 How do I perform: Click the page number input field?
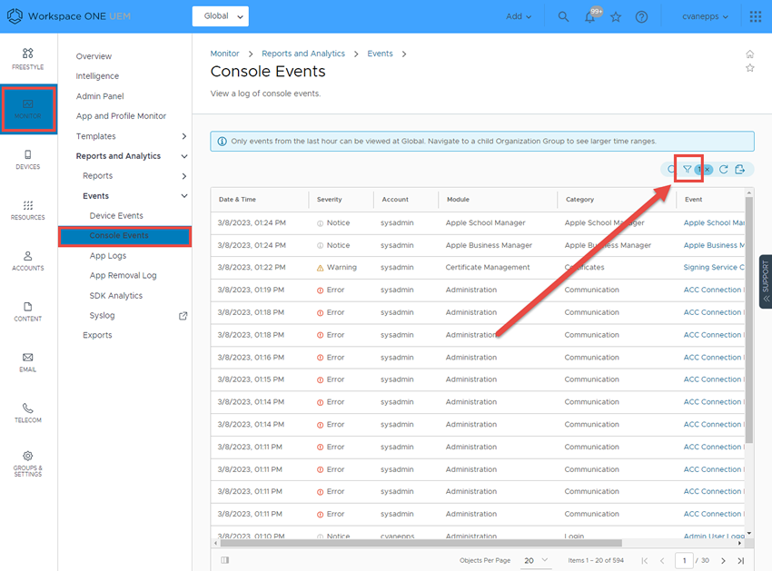coord(684,561)
